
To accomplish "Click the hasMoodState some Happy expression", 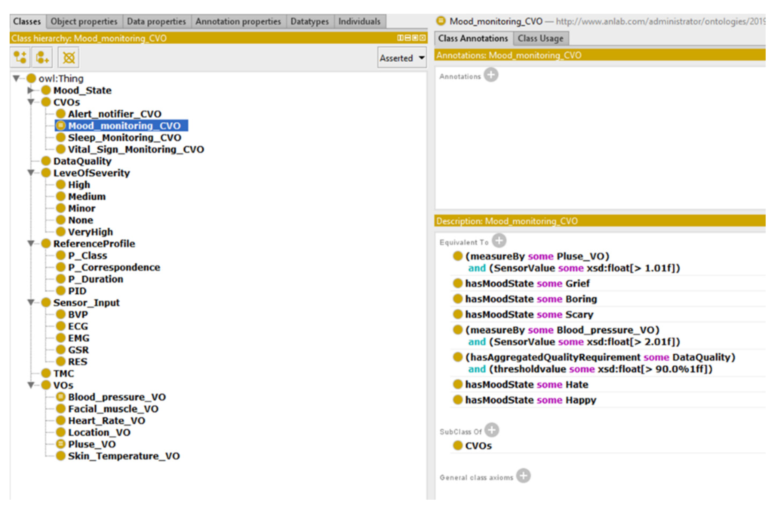I will tap(530, 400).
